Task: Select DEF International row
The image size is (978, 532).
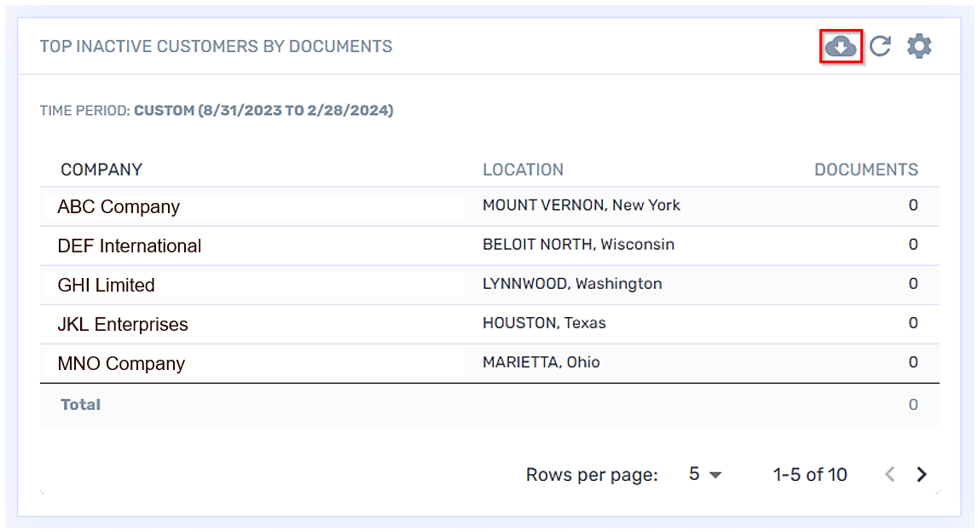Action: (130, 246)
